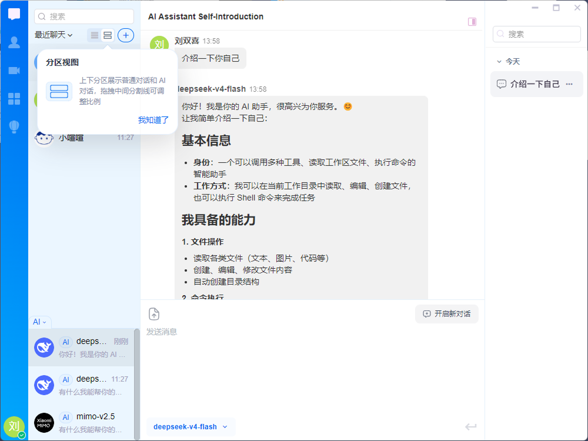The height and width of the screenshot is (441, 588).
Task: Click the send arrow icon
Action: [470, 426]
